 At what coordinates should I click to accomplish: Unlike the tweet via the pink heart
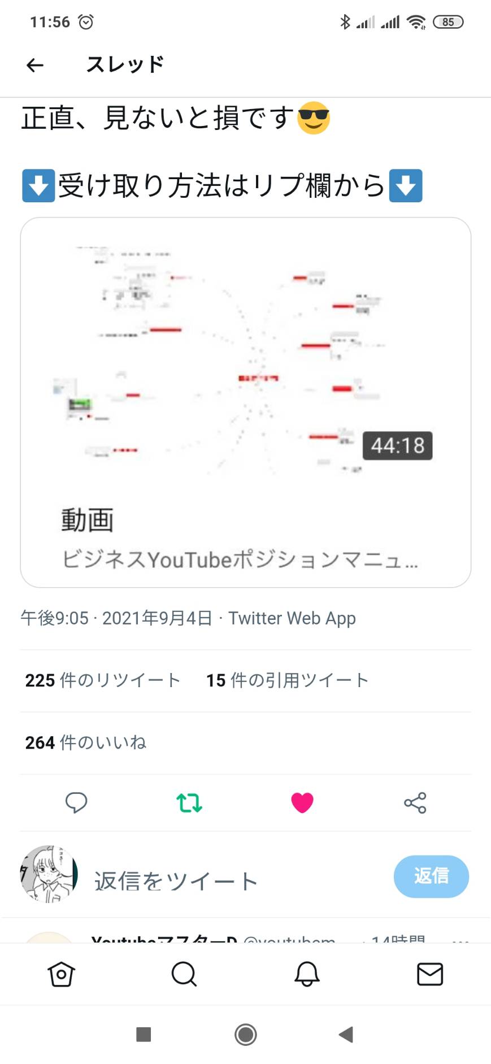pos(302,802)
